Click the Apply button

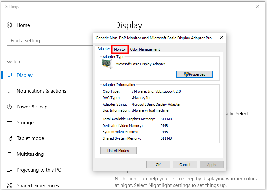(x=211, y=164)
